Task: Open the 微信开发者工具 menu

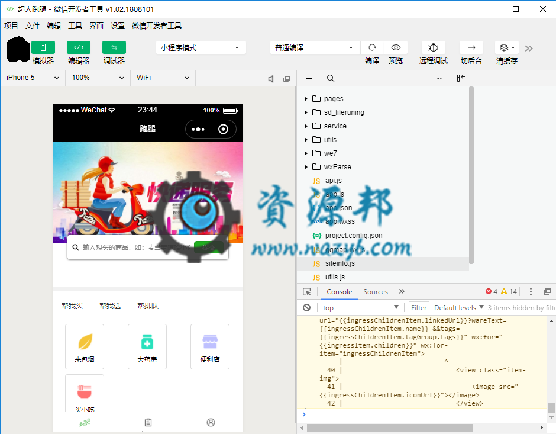Action: click(x=156, y=25)
